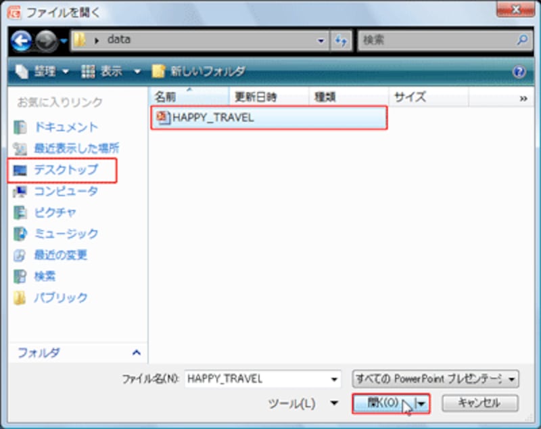This screenshot has height=429, width=541.
Task: Open the 整理 menu
Action: coord(42,72)
